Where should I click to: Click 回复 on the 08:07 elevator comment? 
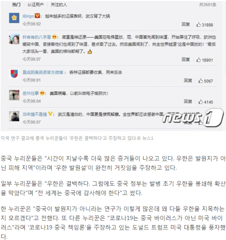tap(186, 60)
